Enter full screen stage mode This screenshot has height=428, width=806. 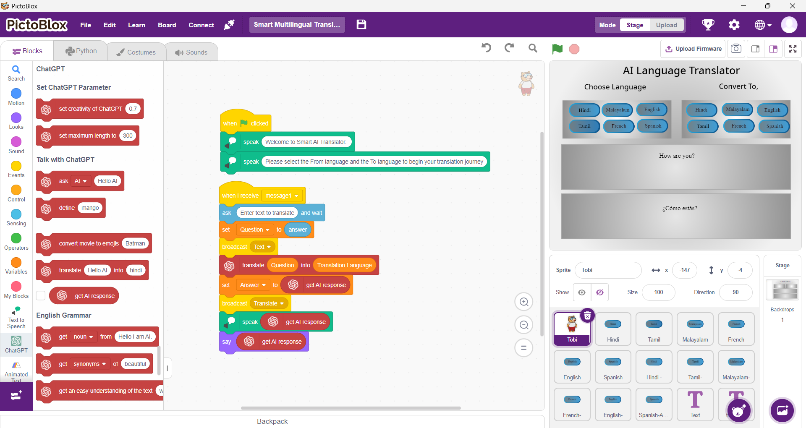[793, 49]
